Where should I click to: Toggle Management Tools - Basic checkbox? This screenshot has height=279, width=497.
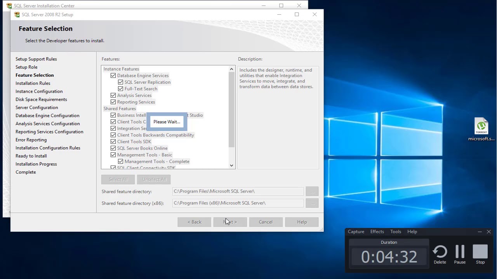(x=113, y=155)
